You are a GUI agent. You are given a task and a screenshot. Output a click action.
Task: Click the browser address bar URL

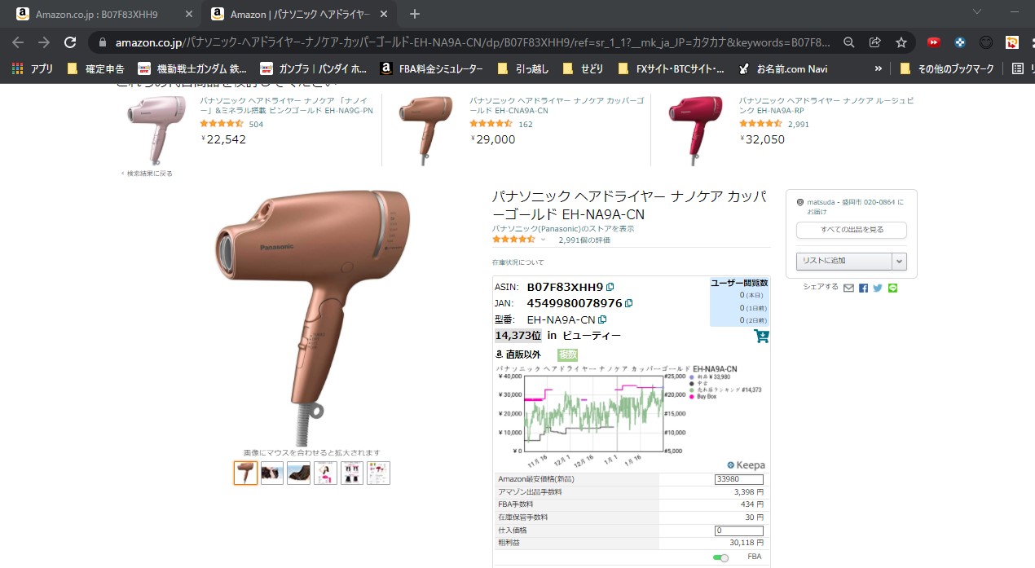pos(473,42)
